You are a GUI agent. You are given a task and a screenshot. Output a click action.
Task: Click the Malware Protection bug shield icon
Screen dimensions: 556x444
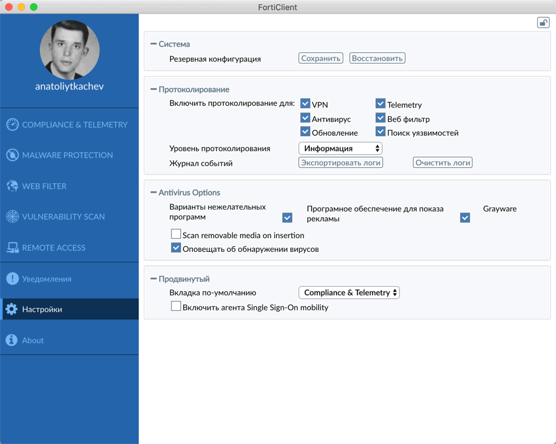(12, 155)
